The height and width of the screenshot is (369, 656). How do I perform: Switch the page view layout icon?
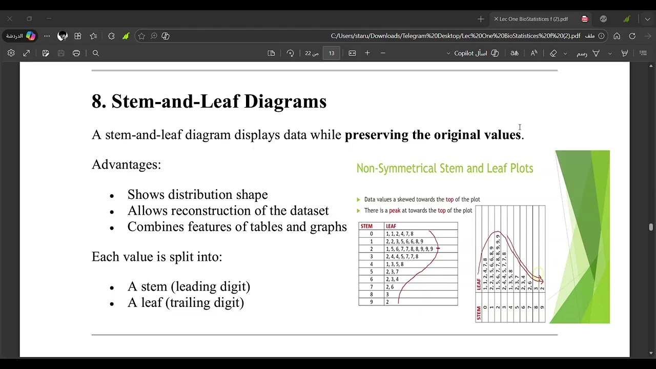[x=271, y=53]
